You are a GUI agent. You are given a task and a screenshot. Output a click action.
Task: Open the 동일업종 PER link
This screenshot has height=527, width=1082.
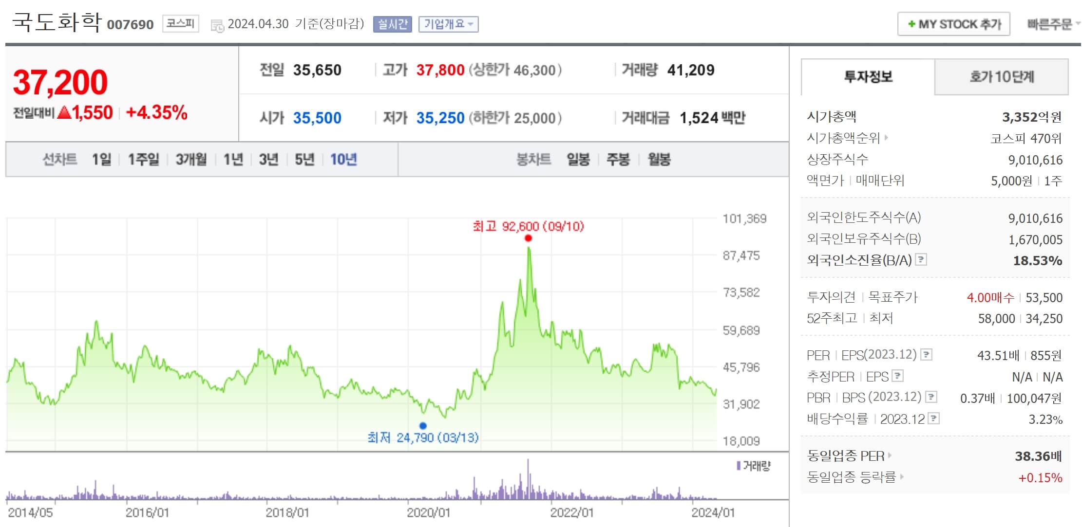click(x=846, y=456)
